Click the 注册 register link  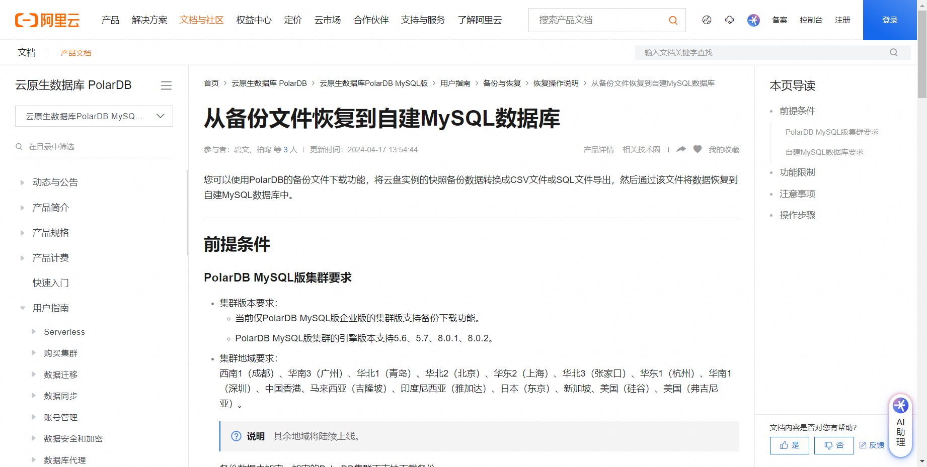tap(842, 20)
